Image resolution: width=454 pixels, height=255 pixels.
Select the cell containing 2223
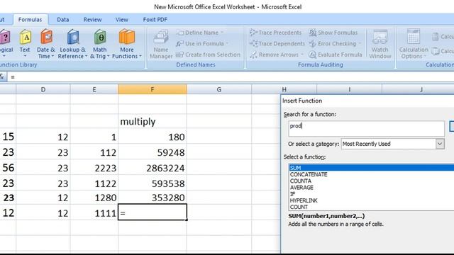click(x=94, y=167)
